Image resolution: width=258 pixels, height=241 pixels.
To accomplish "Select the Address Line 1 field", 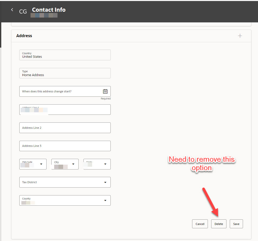I will tap(65, 109).
